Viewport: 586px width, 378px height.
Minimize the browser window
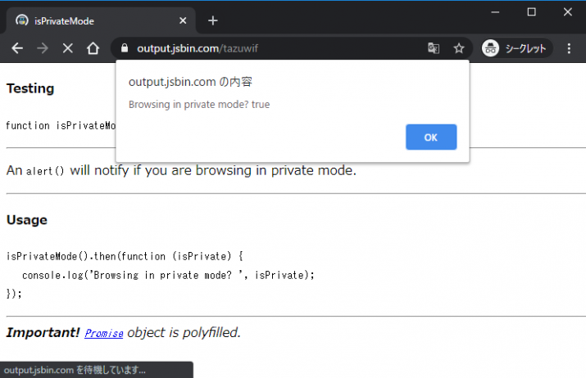pyautogui.click(x=495, y=11)
